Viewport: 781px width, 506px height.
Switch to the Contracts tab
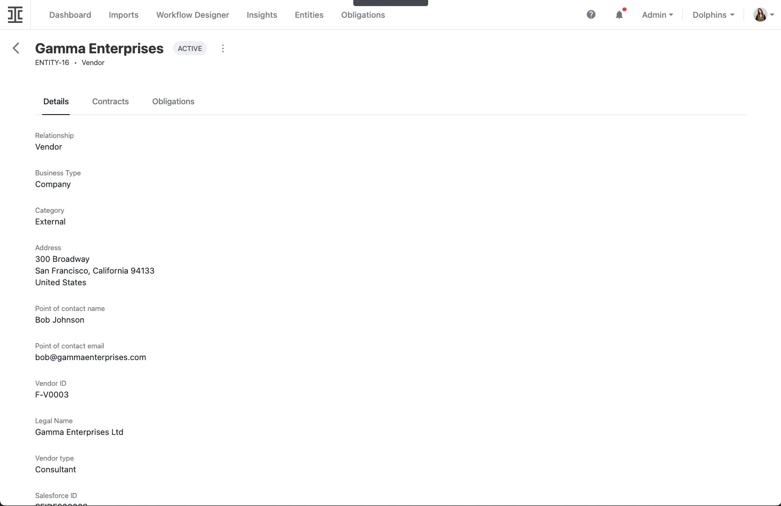[110, 101]
